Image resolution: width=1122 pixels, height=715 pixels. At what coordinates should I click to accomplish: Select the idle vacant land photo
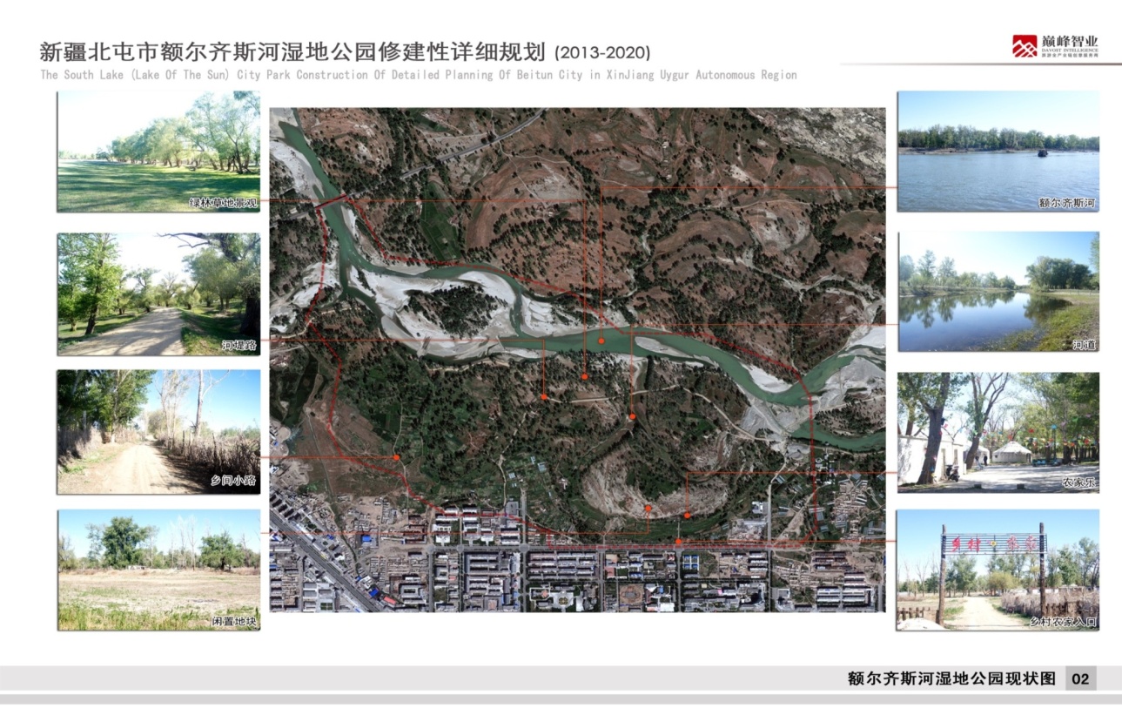point(158,570)
